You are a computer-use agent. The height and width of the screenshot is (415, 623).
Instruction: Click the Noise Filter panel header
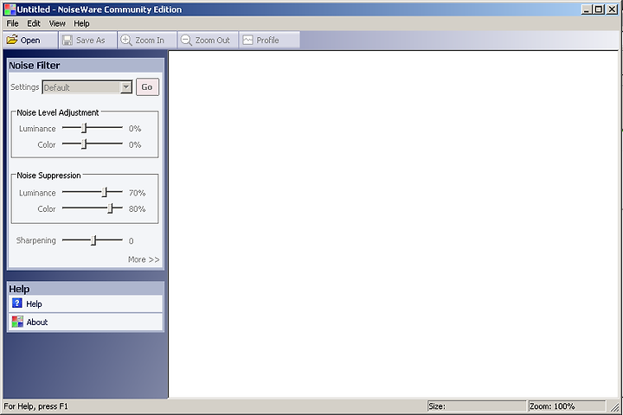(86, 66)
